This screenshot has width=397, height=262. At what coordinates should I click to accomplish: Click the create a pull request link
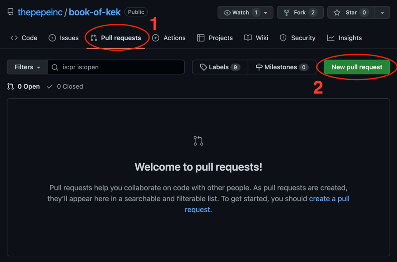[x=329, y=199]
